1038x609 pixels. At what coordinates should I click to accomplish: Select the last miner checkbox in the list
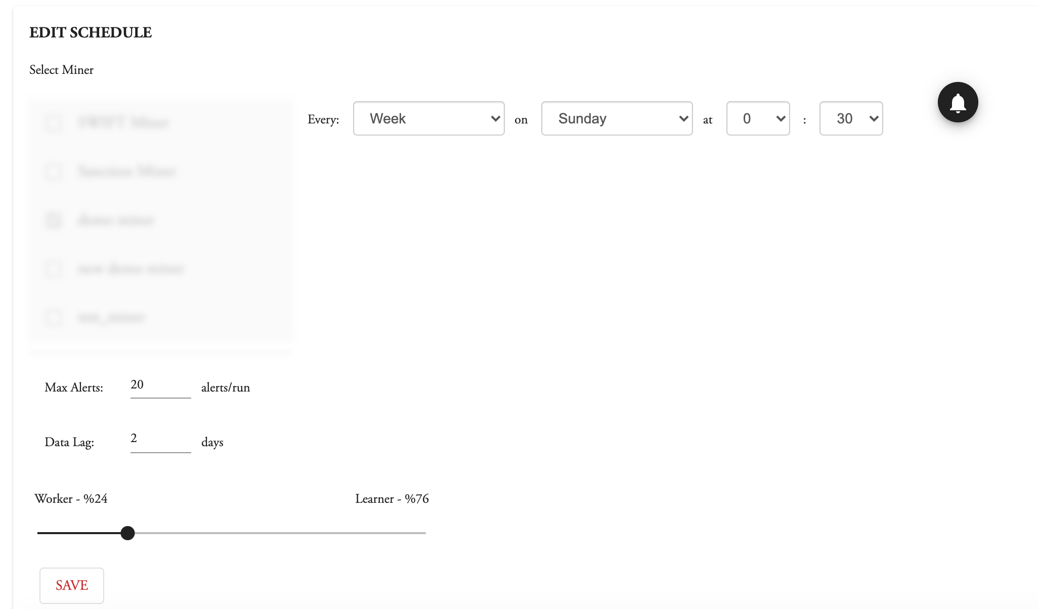(54, 317)
